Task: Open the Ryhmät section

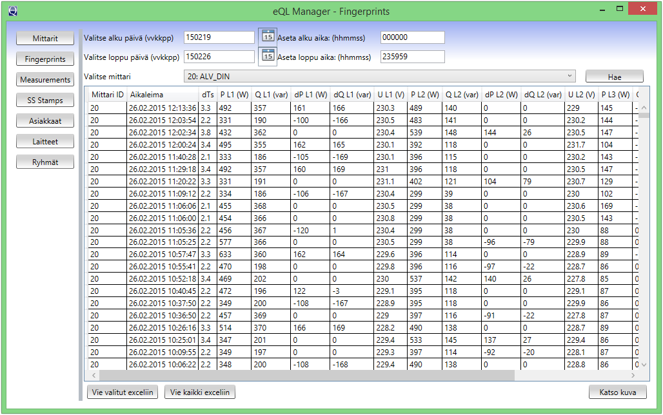Action: 45,162
